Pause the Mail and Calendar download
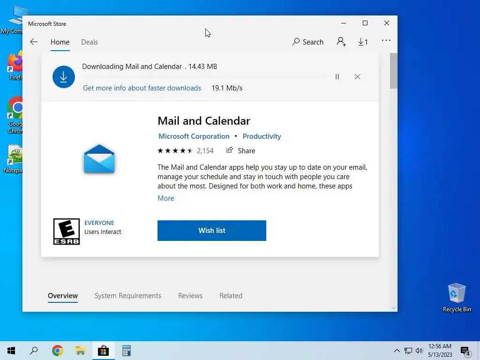 (337, 76)
